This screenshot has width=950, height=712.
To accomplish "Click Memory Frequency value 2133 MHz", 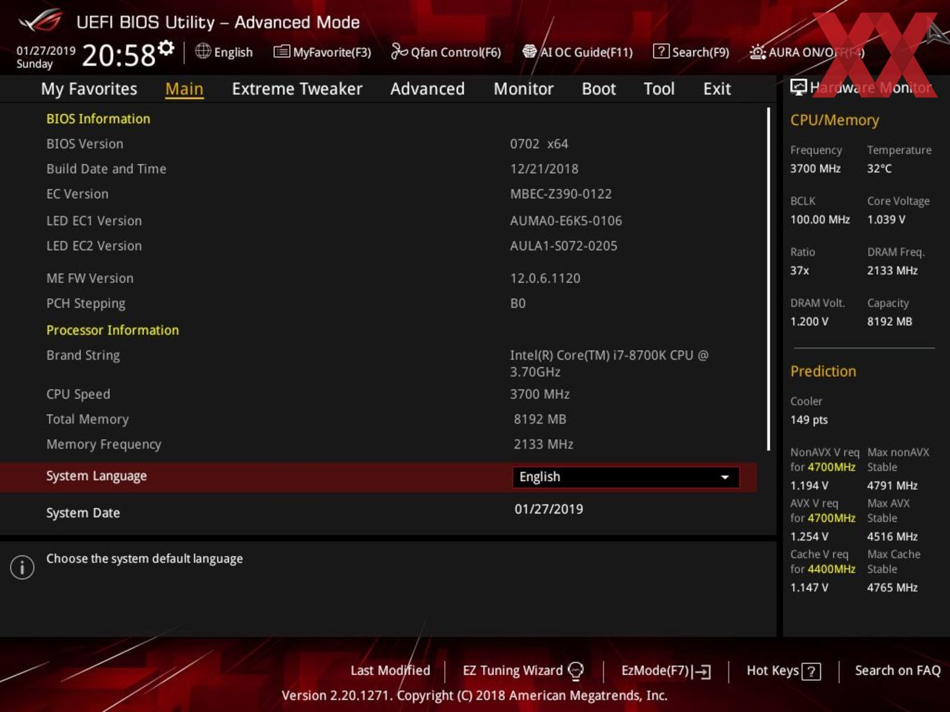I will 543,445.
